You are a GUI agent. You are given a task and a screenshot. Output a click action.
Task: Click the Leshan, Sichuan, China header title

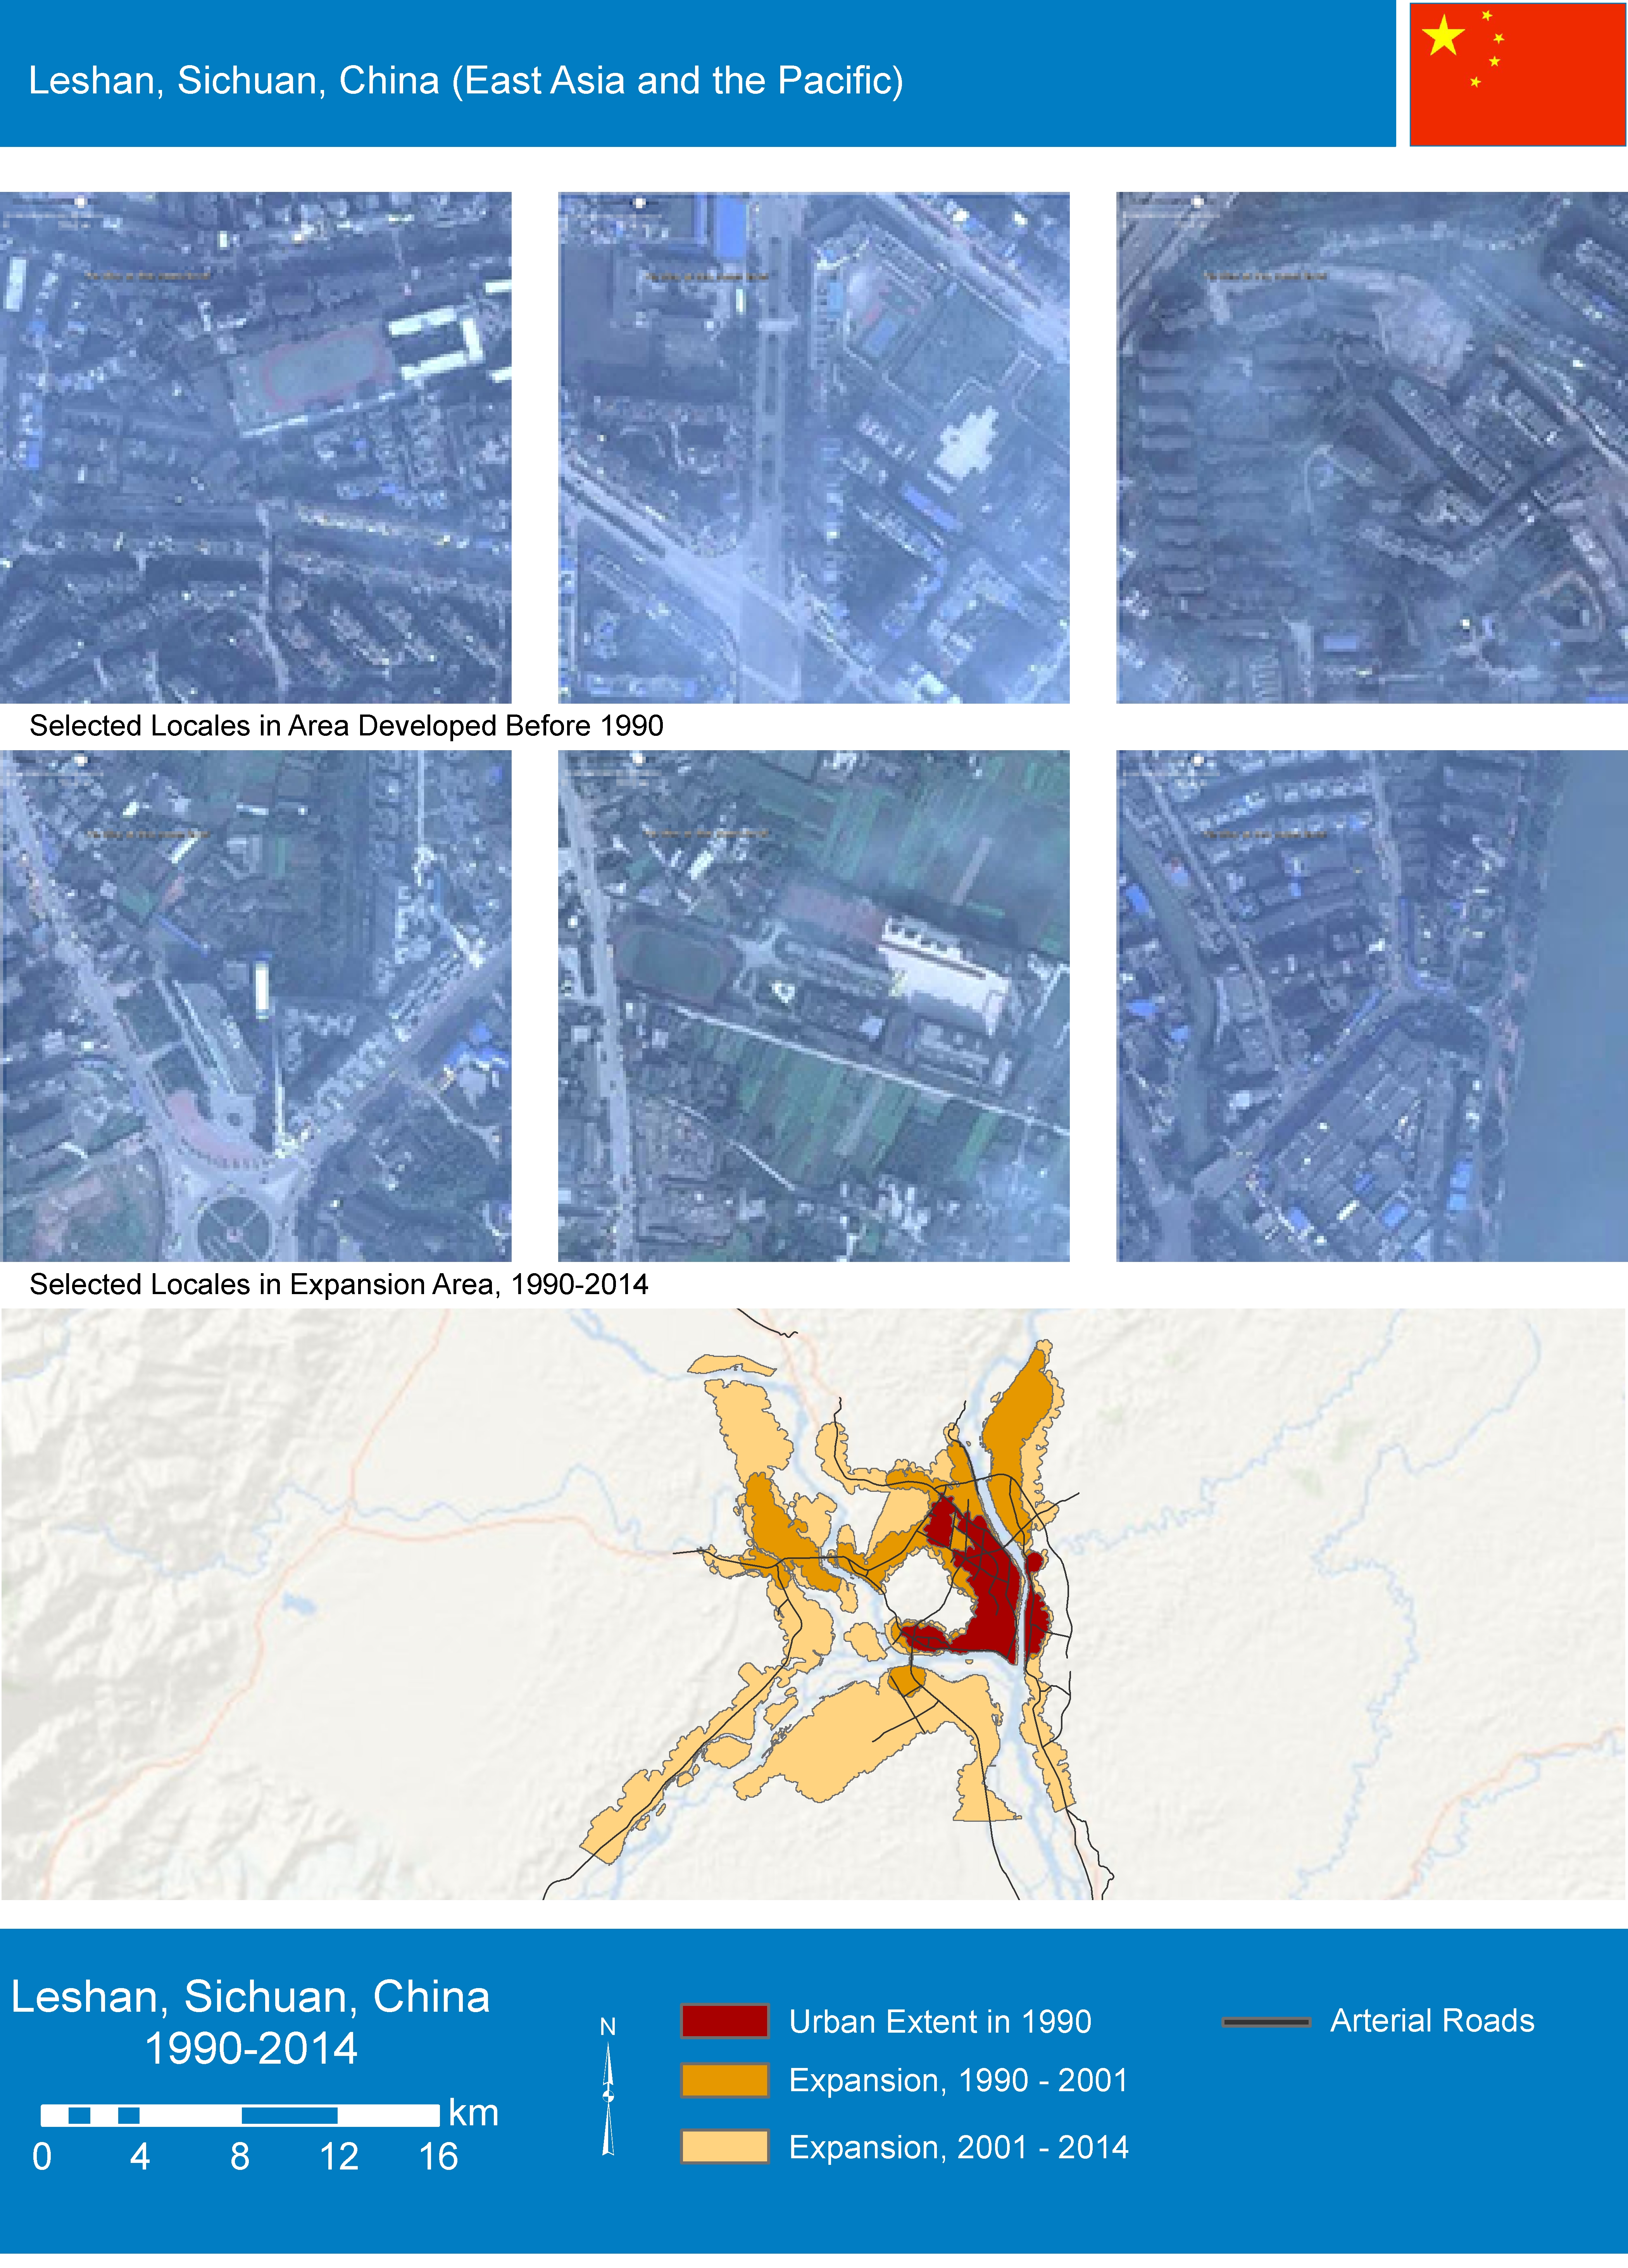[x=465, y=80]
